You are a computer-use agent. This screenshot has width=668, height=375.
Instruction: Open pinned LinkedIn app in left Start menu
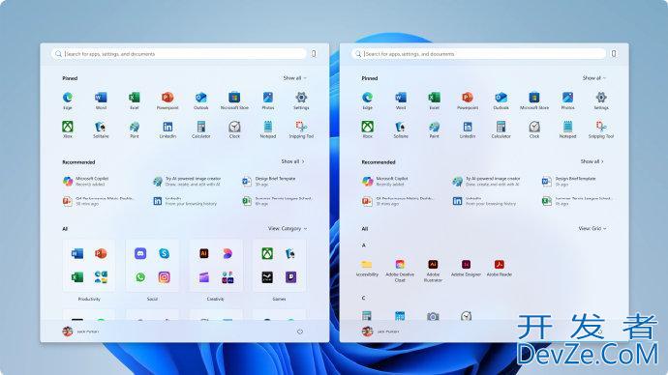(167, 130)
